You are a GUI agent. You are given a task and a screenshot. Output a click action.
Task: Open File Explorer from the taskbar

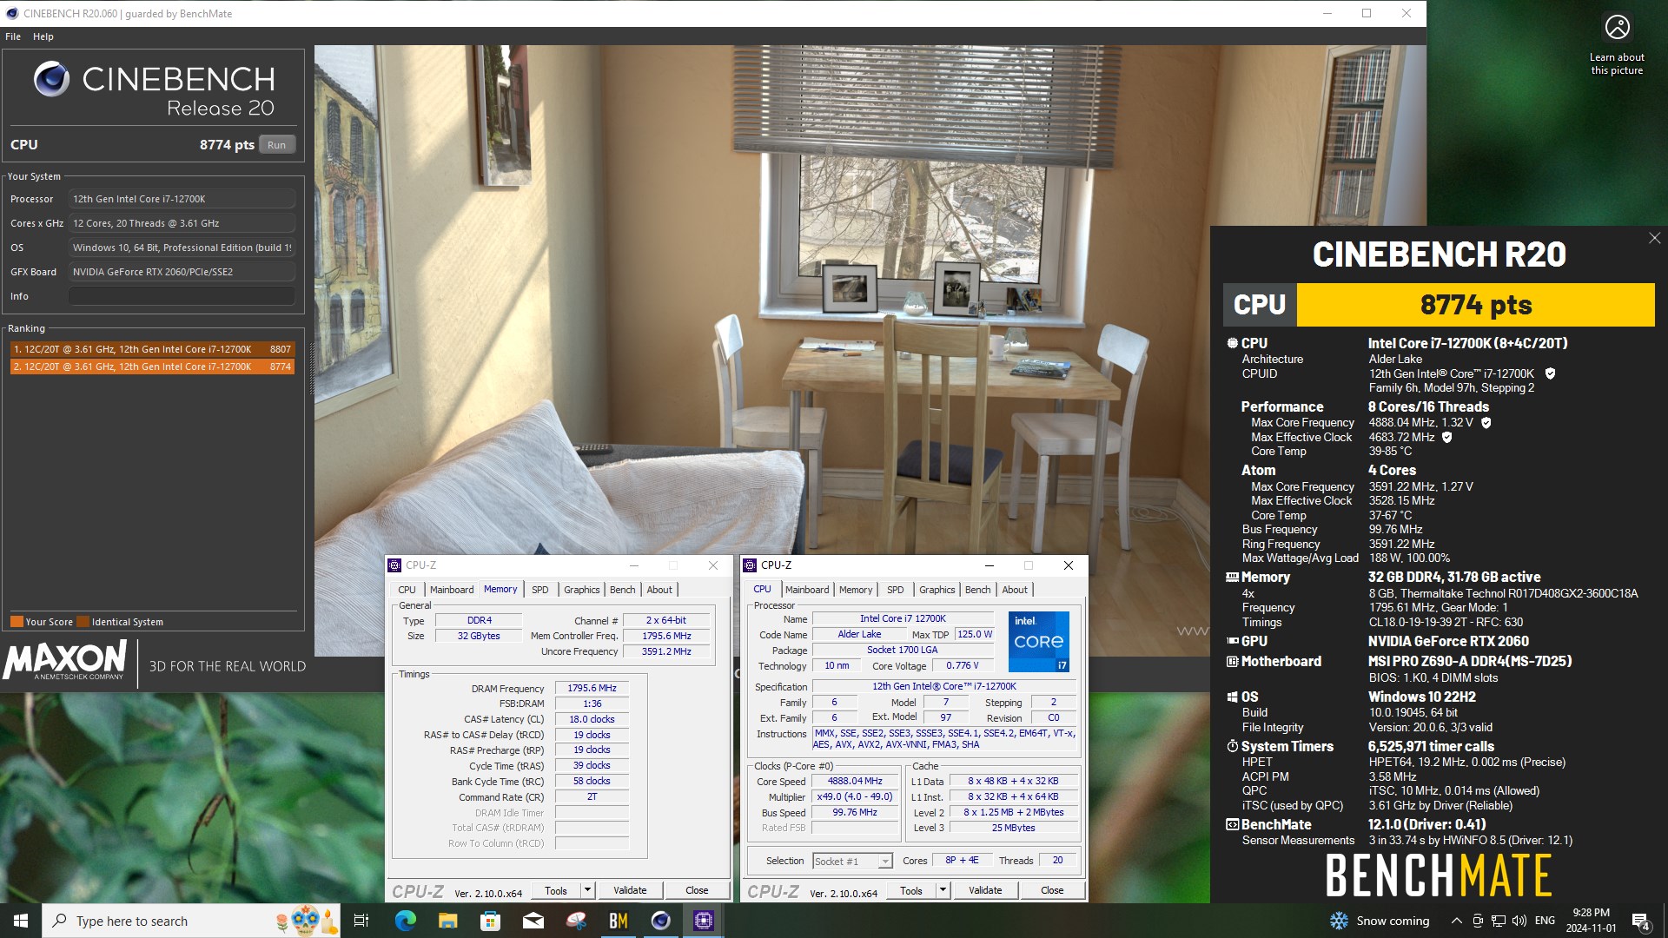tap(448, 921)
